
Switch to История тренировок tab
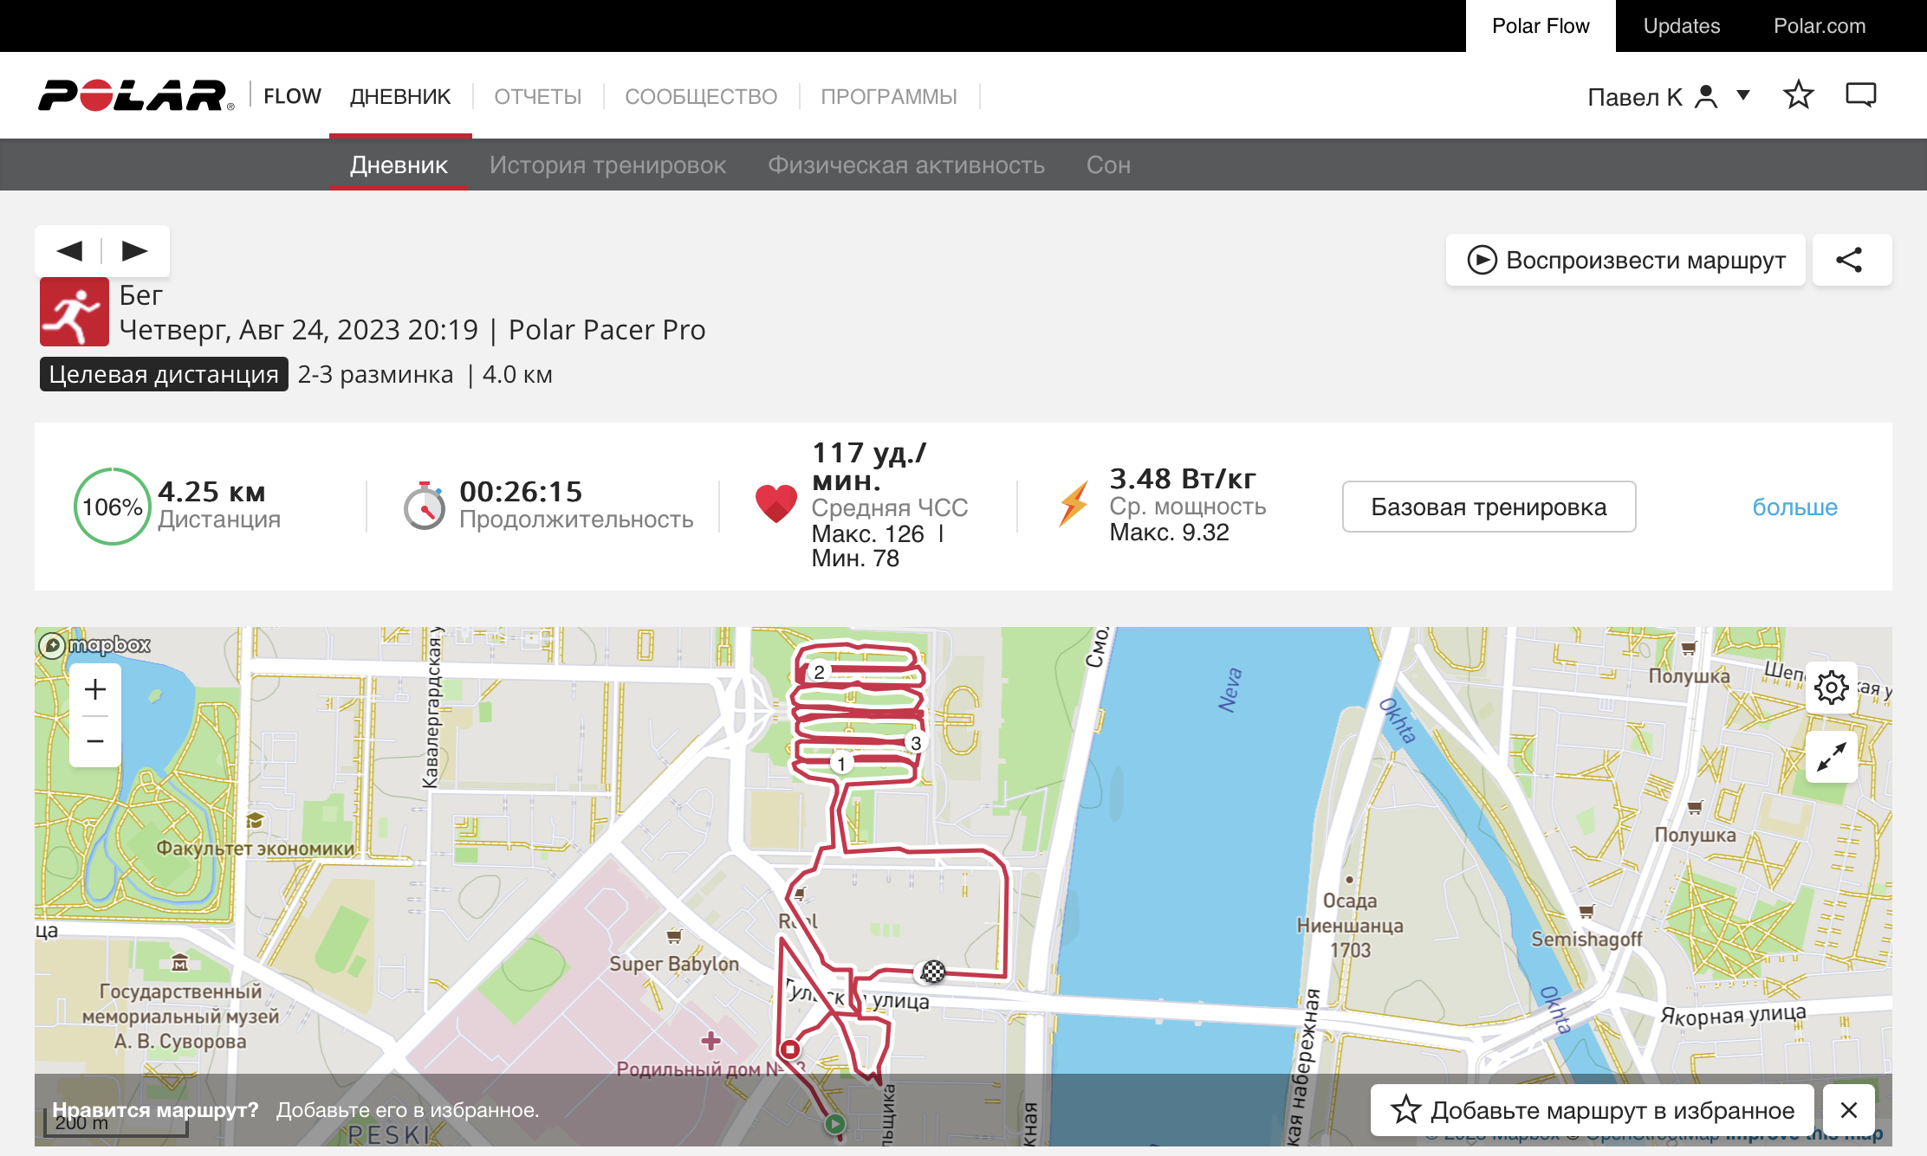tap(607, 165)
